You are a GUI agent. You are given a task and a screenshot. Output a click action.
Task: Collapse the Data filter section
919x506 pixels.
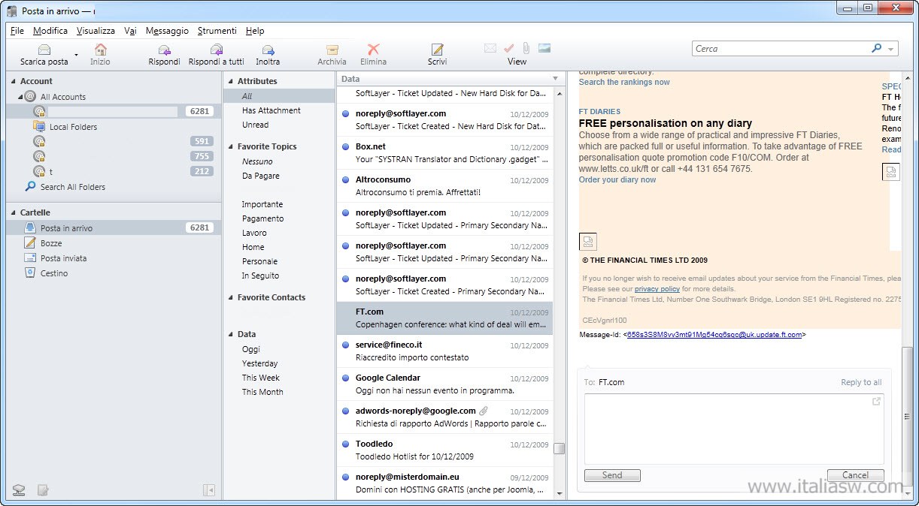pos(230,334)
